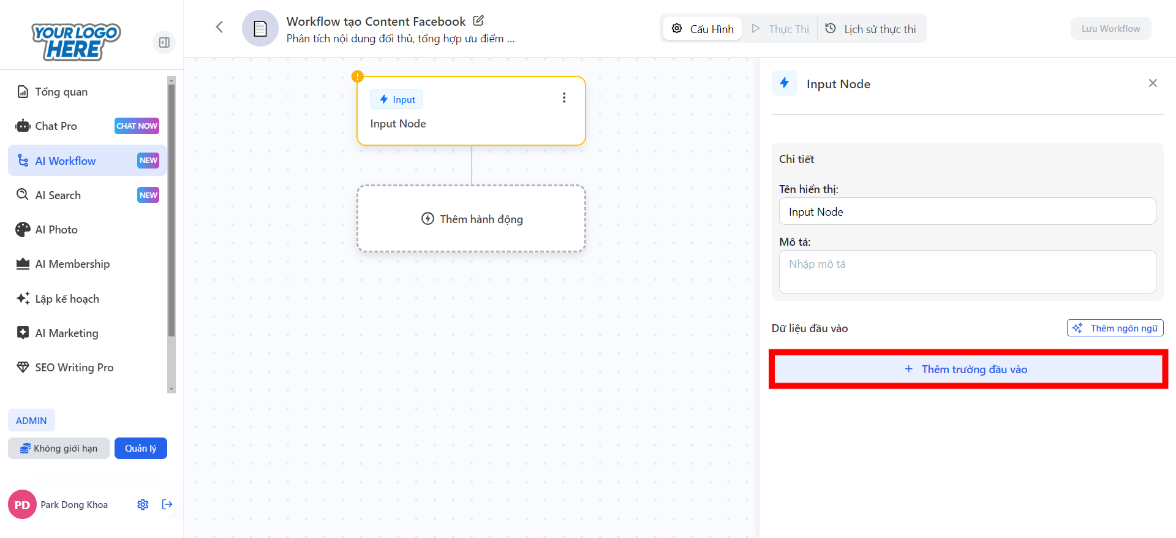Switch to the Cấu Hình tab

(x=703, y=29)
